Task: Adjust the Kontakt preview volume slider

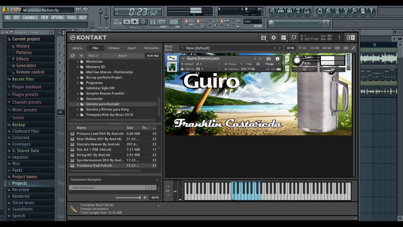Action: [128, 198]
